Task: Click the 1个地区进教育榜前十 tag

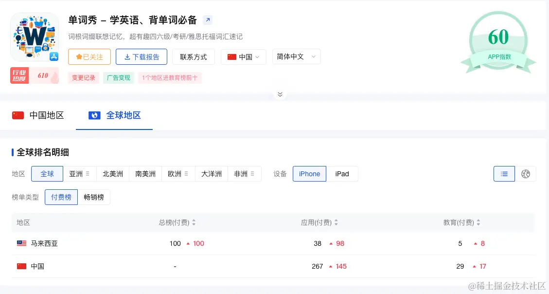Action: coord(170,78)
